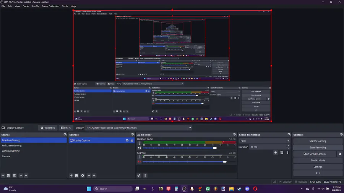344x193 pixels.
Task: Open transition properties three-dot menu
Action: point(287,153)
